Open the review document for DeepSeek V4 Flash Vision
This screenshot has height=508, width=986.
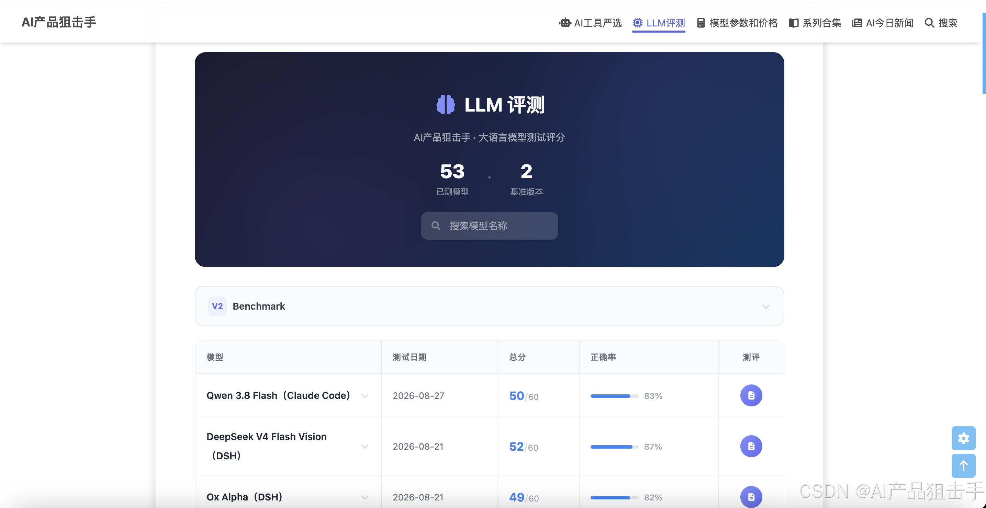click(751, 446)
